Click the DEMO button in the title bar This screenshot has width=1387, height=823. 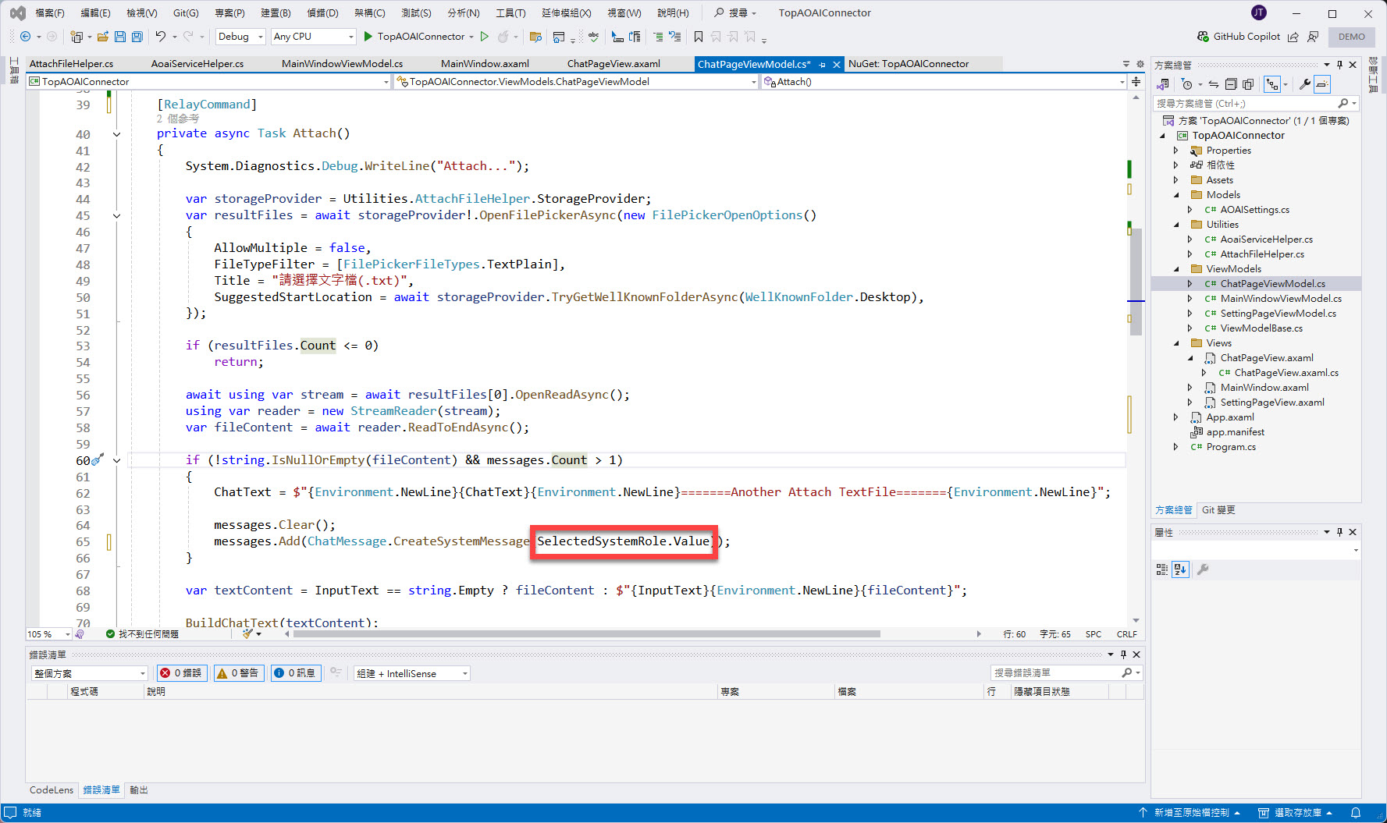tap(1352, 37)
